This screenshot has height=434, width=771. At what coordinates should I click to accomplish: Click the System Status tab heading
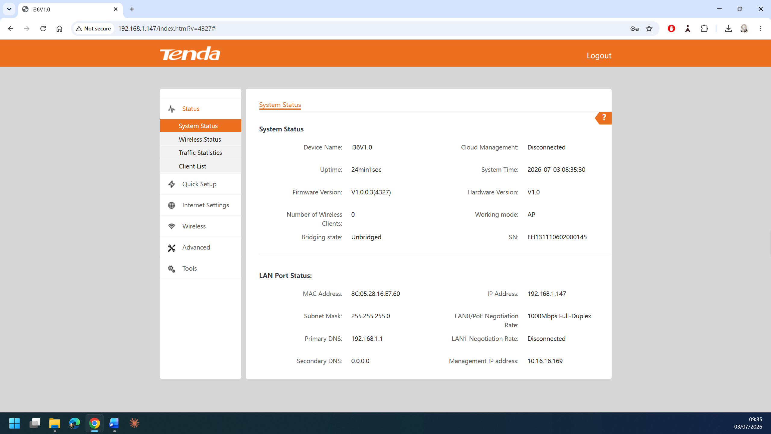coord(280,105)
